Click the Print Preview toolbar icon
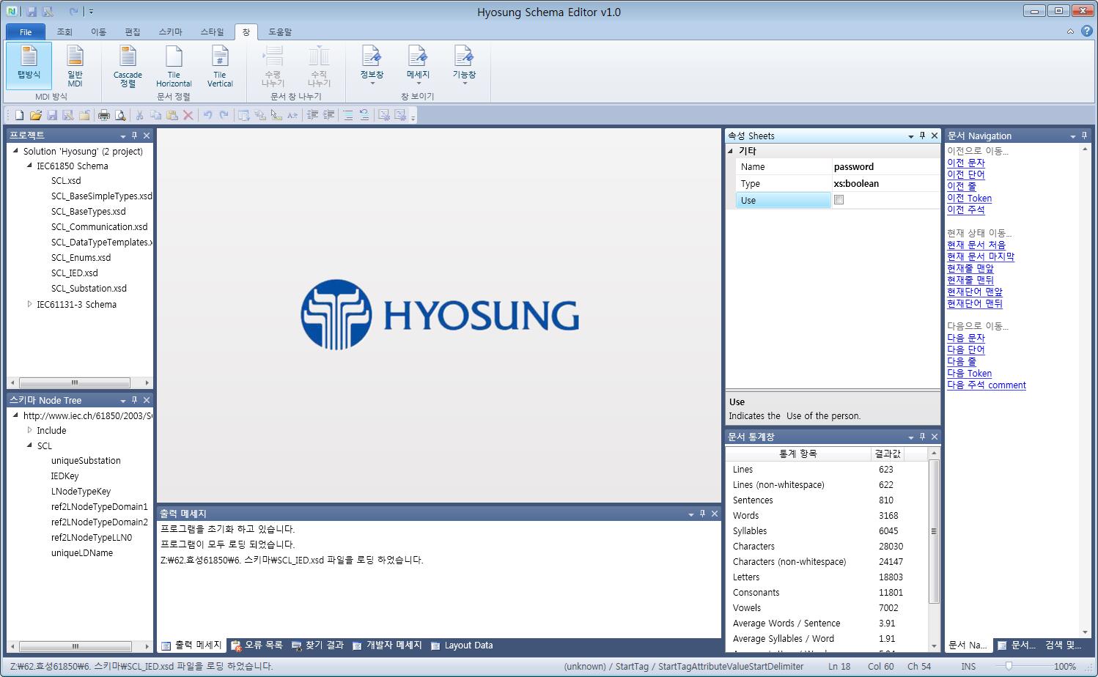The image size is (1098, 677). pos(120,115)
